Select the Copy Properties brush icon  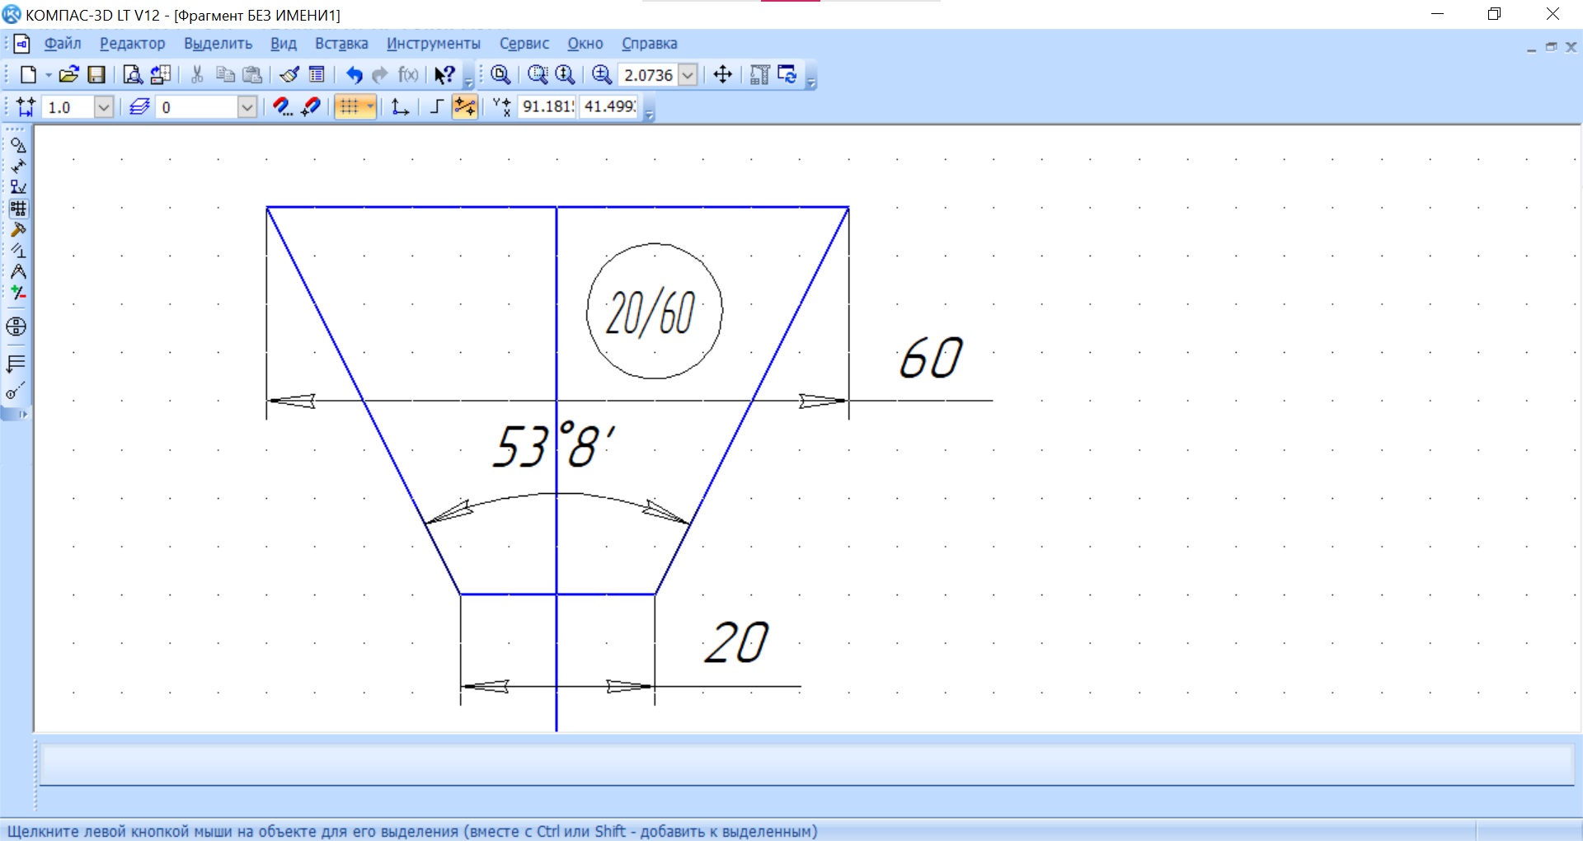(x=289, y=75)
